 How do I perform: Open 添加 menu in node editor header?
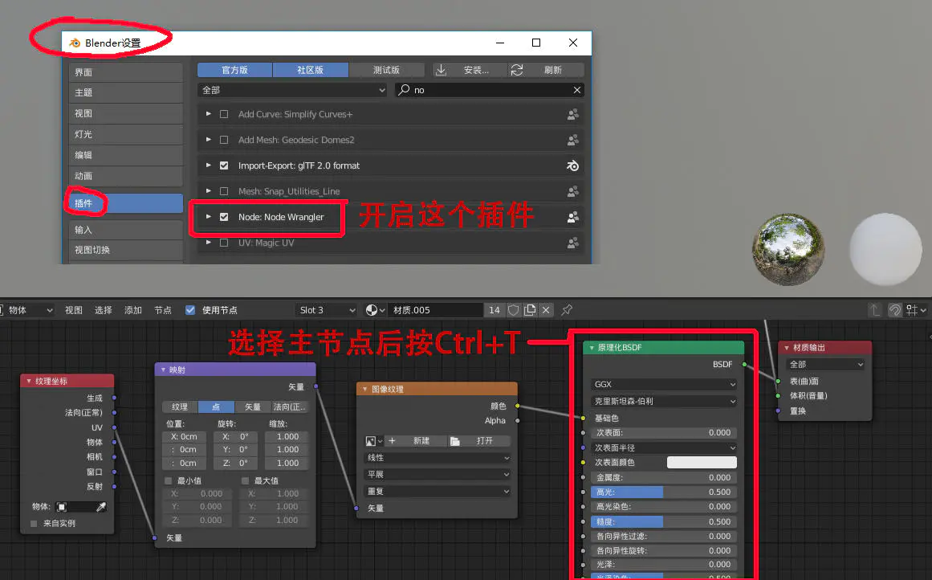click(133, 310)
